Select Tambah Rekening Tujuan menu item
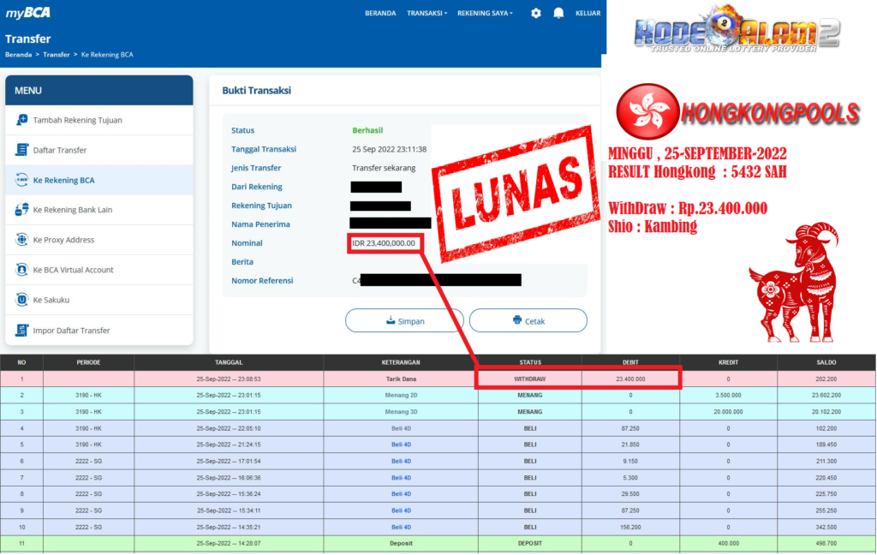The width and height of the screenshot is (877, 555). click(99, 120)
